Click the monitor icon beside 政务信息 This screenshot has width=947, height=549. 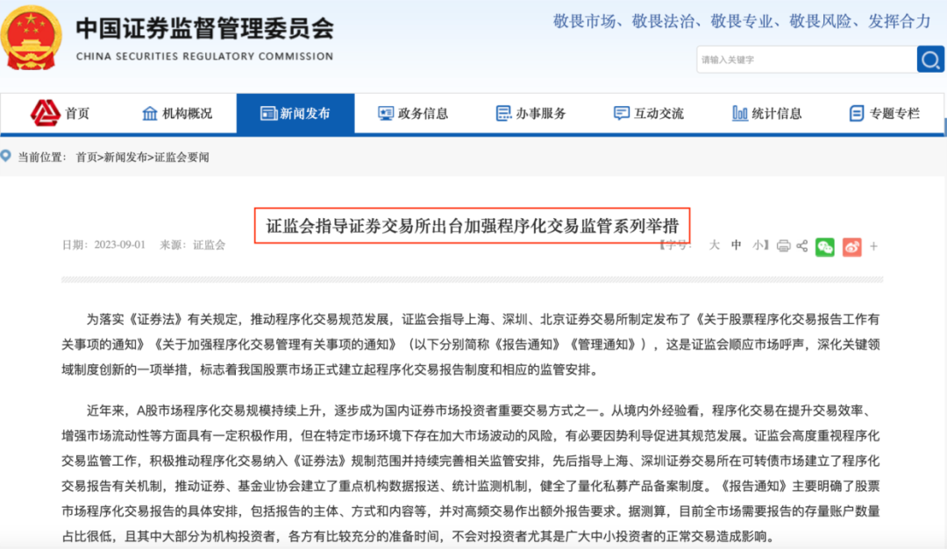pos(385,113)
